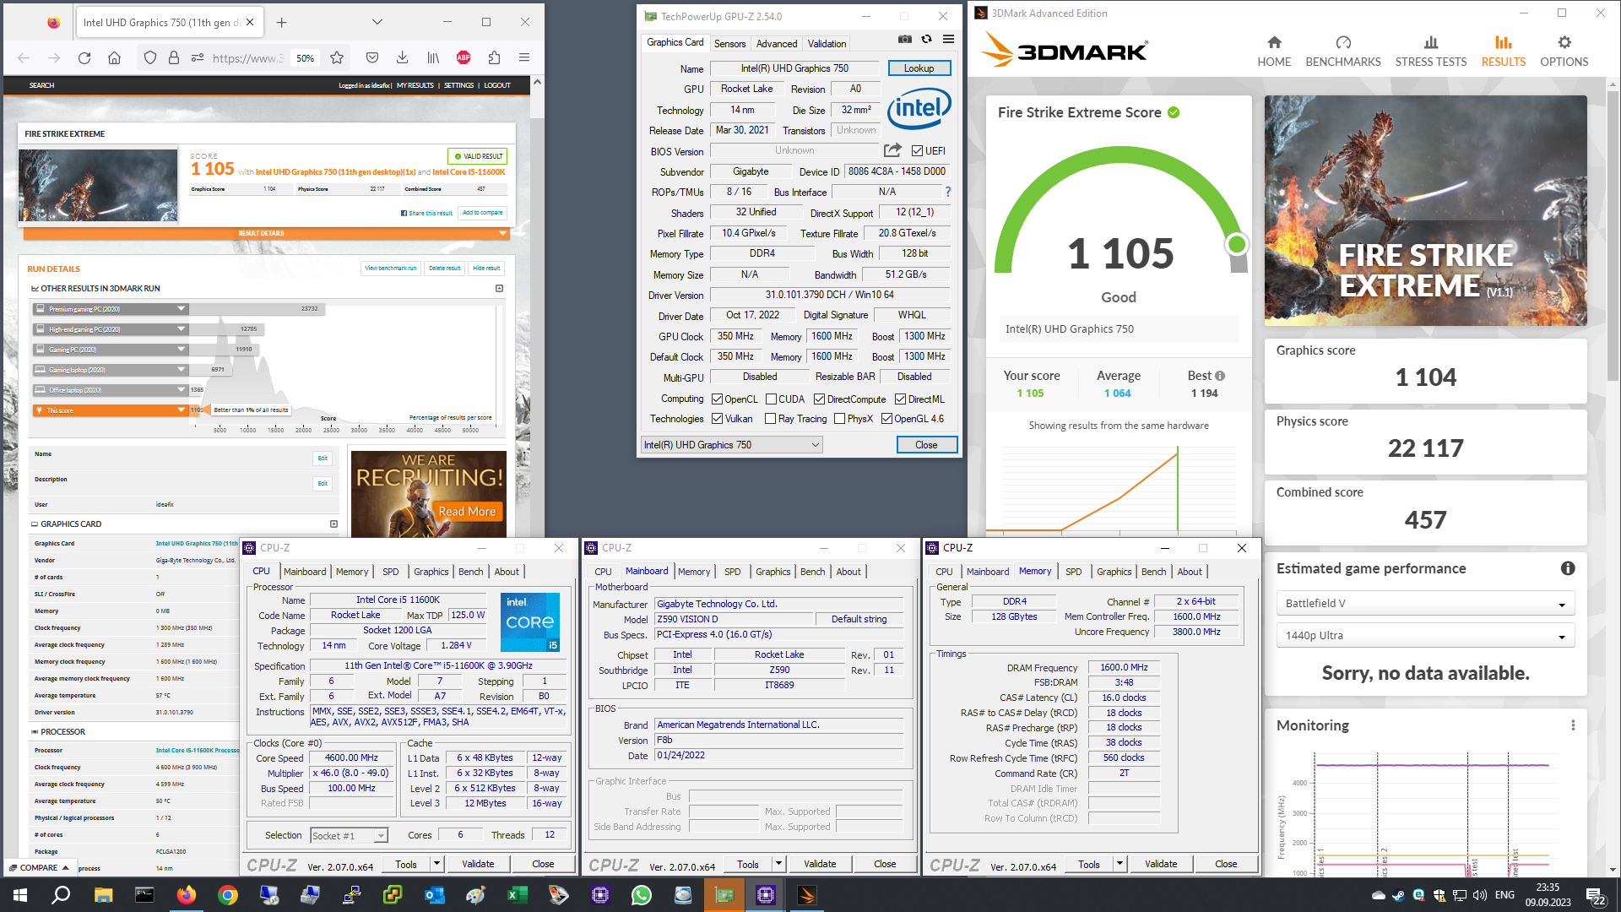Viewport: 1621px width, 912px height.
Task: Click Close button in GPU-Z
Action: click(926, 445)
